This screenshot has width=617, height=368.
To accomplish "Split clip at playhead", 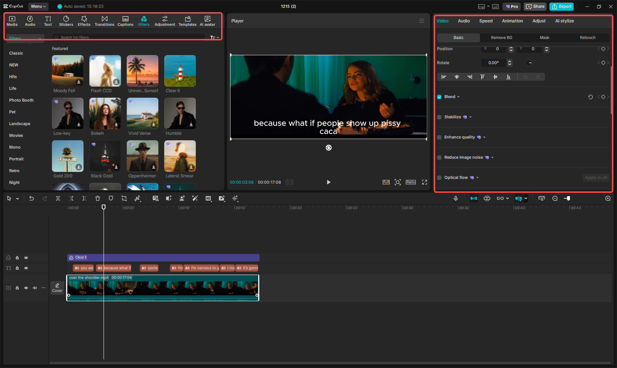I will pos(58,198).
